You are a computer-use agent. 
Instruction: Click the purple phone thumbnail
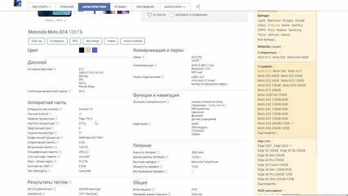(x=123, y=12)
